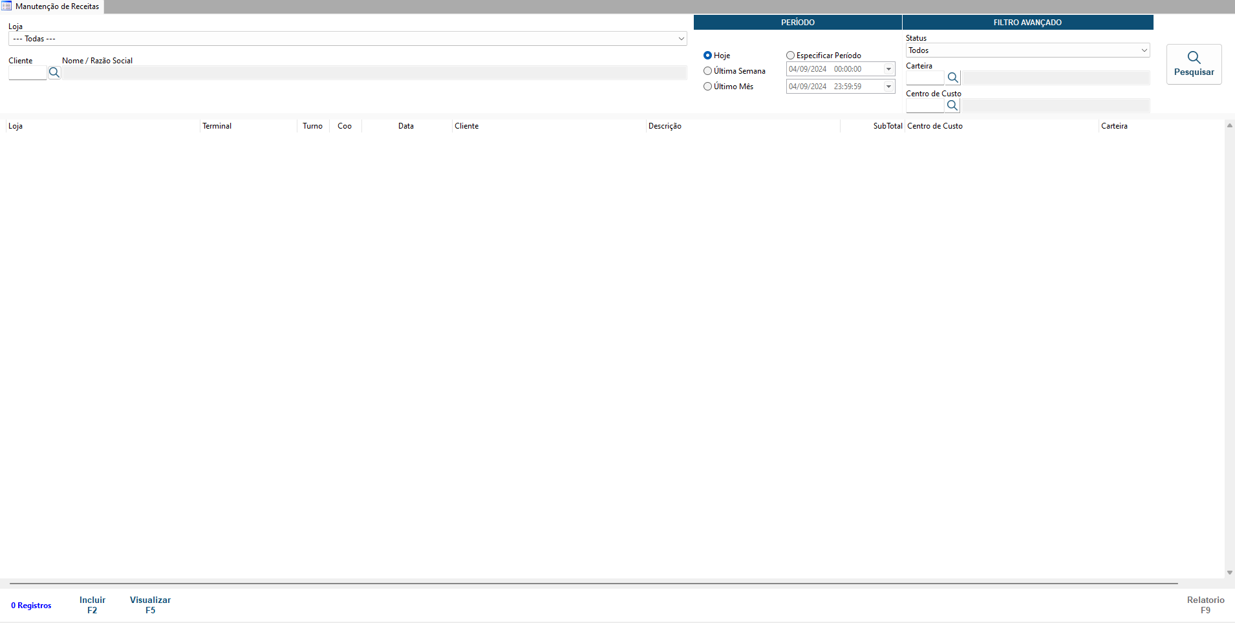Click the Nome / Razão Social field

(x=374, y=73)
